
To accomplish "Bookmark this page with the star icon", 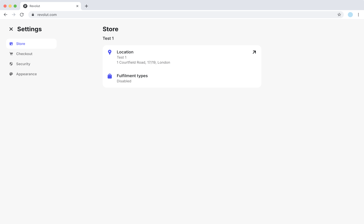I will tap(339, 15).
